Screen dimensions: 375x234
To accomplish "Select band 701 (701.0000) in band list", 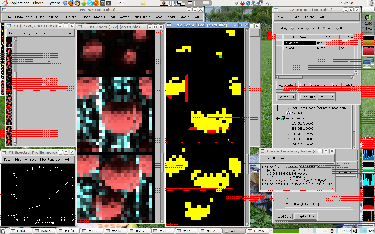I will coord(302,144).
